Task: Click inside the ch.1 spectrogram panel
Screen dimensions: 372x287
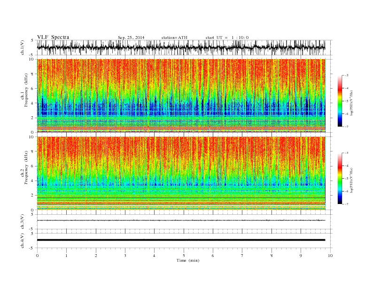Action: pyautogui.click(x=181, y=96)
